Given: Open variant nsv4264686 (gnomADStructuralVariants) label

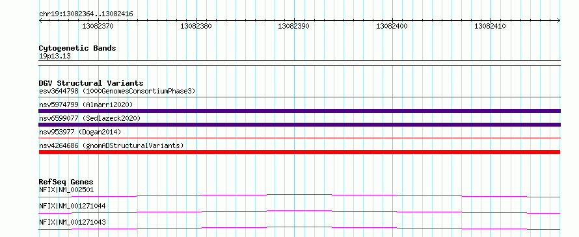Looking at the screenshot, I should [x=111, y=145].
